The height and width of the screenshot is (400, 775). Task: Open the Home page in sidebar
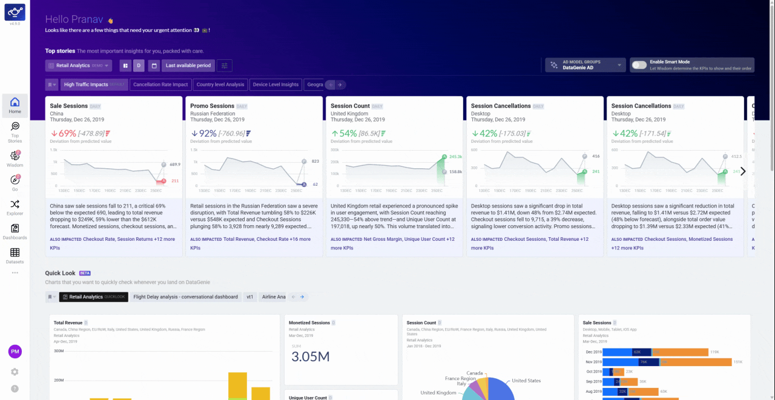(15, 106)
